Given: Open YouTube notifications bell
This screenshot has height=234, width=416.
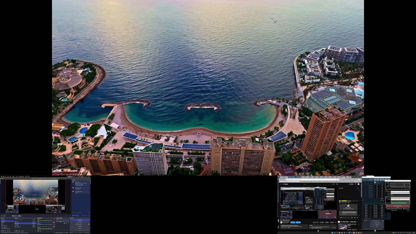Looking at the screenshot, I should [x=356, y=184].
